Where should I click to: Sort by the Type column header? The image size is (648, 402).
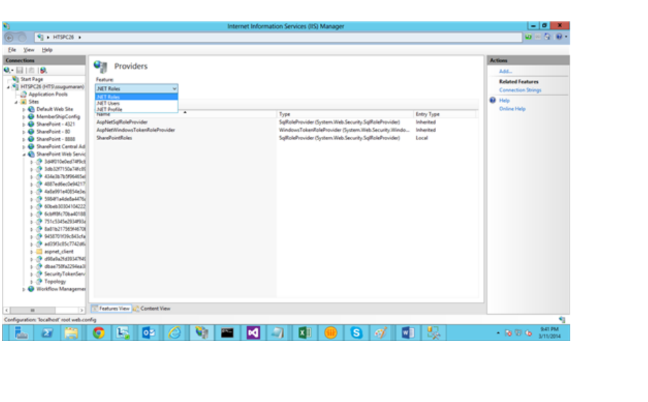pyautogui.click(x=345, y=114)
